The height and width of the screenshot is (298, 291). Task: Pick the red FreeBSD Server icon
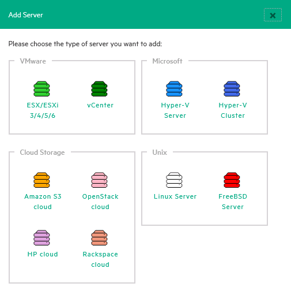click(x=232, y=180)
